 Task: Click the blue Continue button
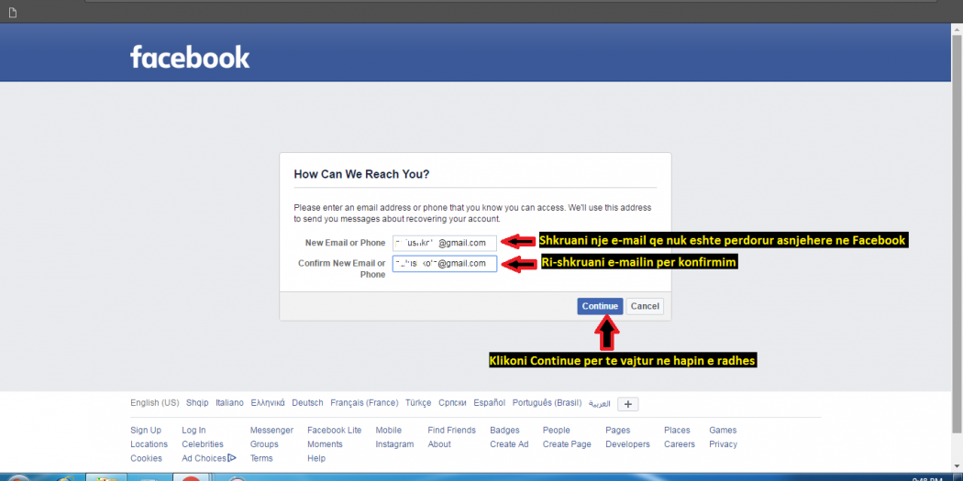tap(600, 306)
